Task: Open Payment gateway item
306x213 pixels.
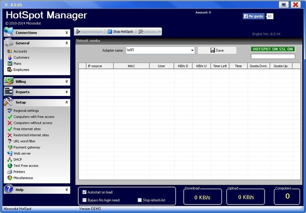Action: [27, 148]
